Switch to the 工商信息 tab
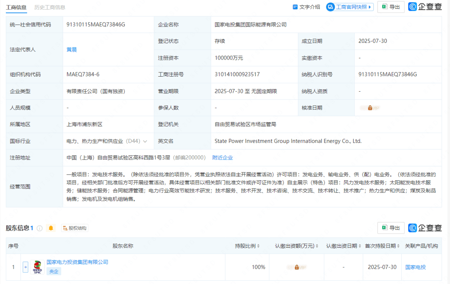The width and height of the screenshot is (450, 284). point(16,7)
